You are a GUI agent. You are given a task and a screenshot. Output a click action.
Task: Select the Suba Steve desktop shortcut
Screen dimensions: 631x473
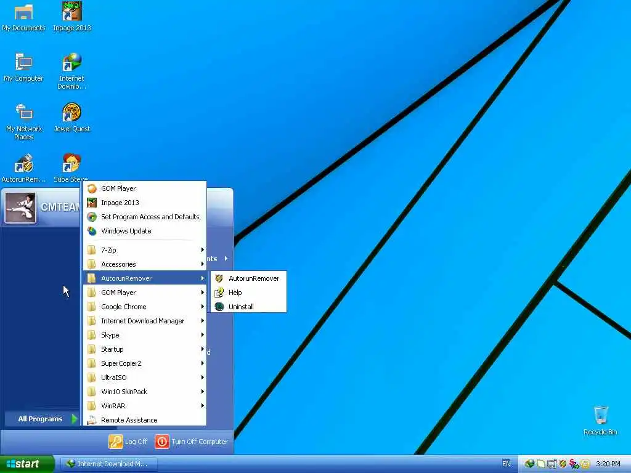tap(71, 168)
